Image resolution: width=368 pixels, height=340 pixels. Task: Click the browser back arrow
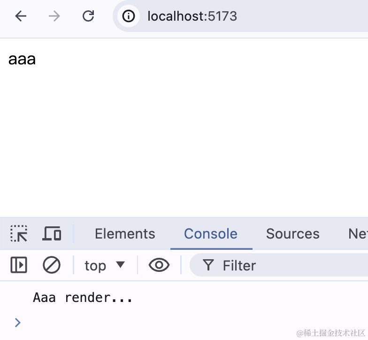click(21, 16)
